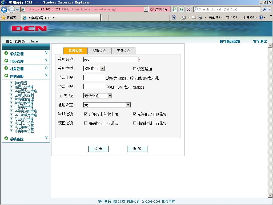Open the Help question-mark icon
273x205 pixels.
[x=261, y=17]
